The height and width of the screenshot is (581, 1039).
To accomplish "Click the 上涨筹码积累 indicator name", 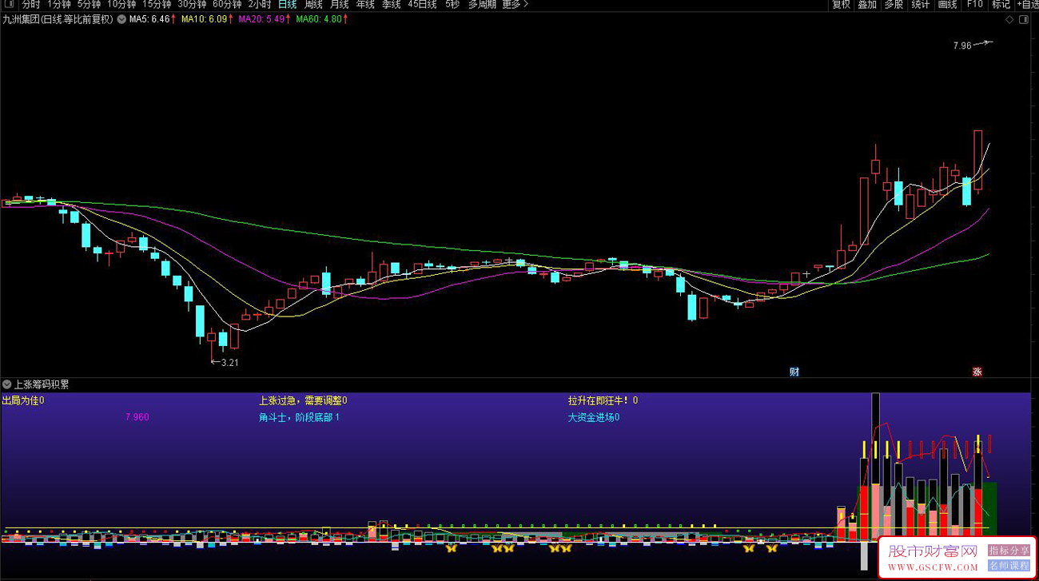I will [42, 384].
